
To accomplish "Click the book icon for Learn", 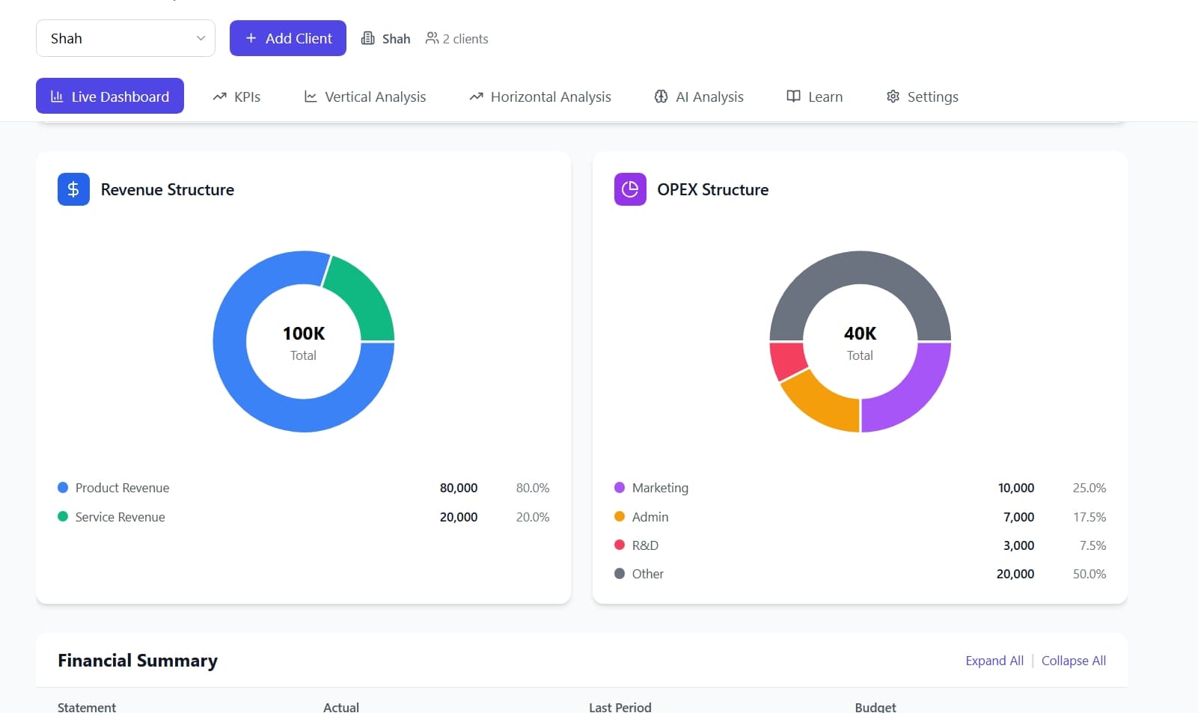I will tap(793, 97).
